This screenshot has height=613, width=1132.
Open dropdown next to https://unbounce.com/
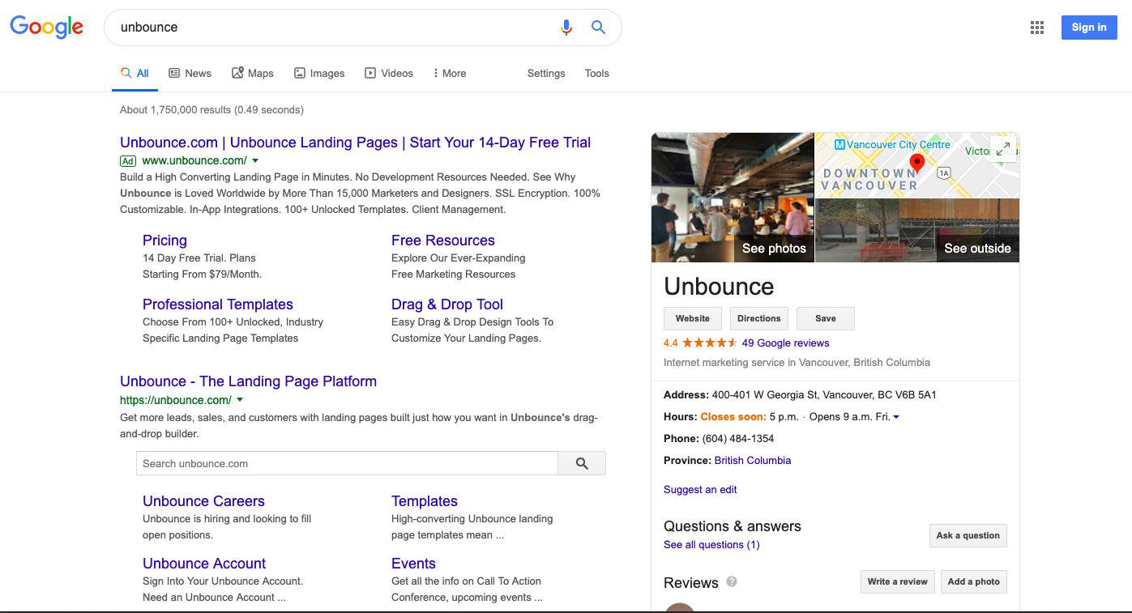[x=240, y=400]
